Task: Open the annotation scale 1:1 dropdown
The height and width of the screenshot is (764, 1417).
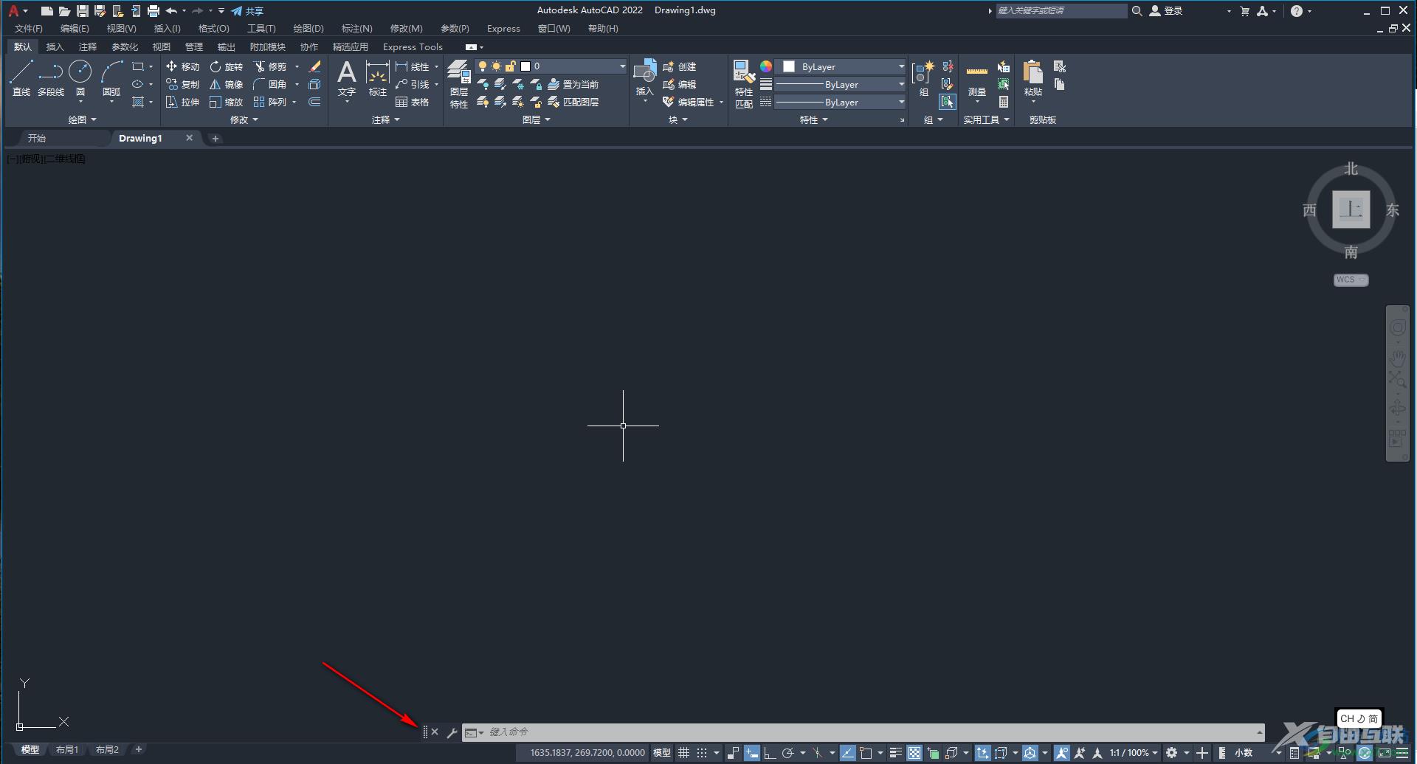Action: (1134, 753)
